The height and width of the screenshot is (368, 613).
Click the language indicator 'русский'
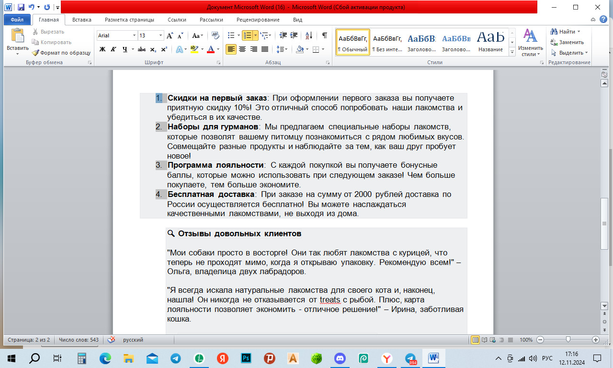click(133, 340)
